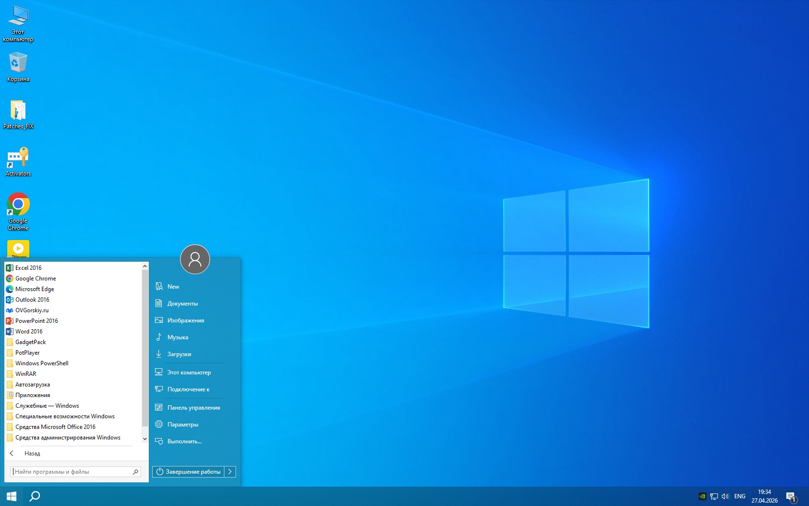Viewport: 809px width, 506px height.
Task: Open the Google Chrome desktop shortcut
Action: point(18,206)
